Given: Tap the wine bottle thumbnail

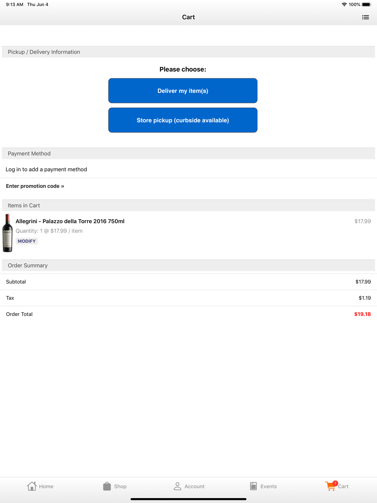Looking at the screenshot, I should tap(8, 233).
